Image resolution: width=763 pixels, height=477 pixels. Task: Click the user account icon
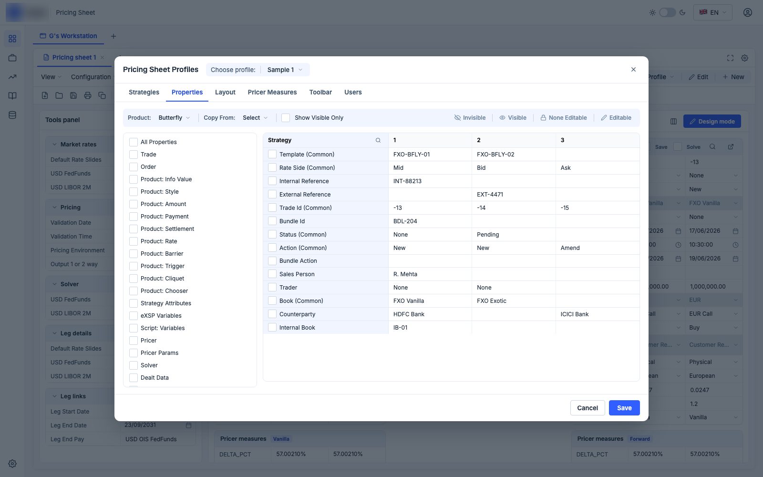748,12
